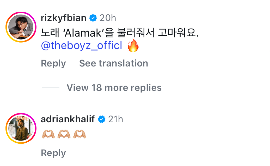Click the 21h timestamp

[116, 119]
